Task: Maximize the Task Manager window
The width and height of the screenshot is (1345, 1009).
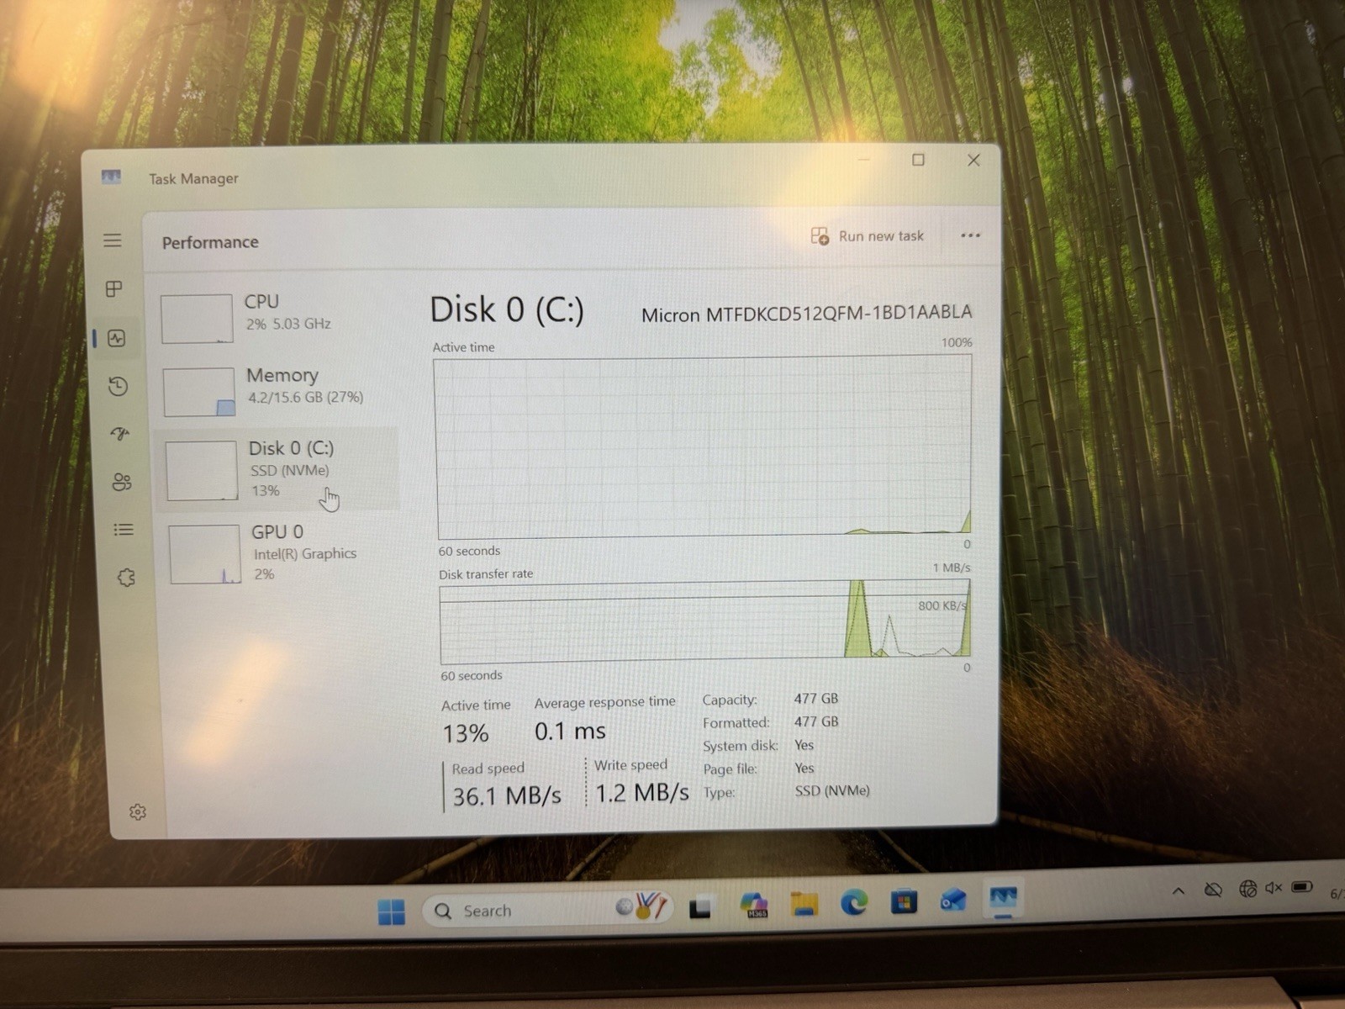Action: click(x=918, y=160)
